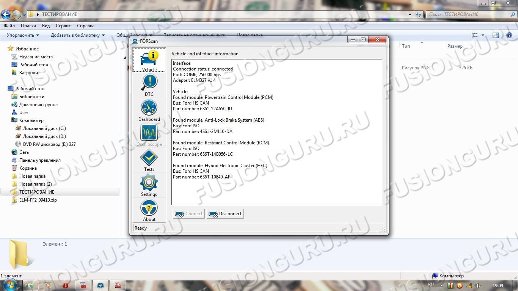
Task: Open the bar-chart monitor tray icon
Action: point(451,286)
